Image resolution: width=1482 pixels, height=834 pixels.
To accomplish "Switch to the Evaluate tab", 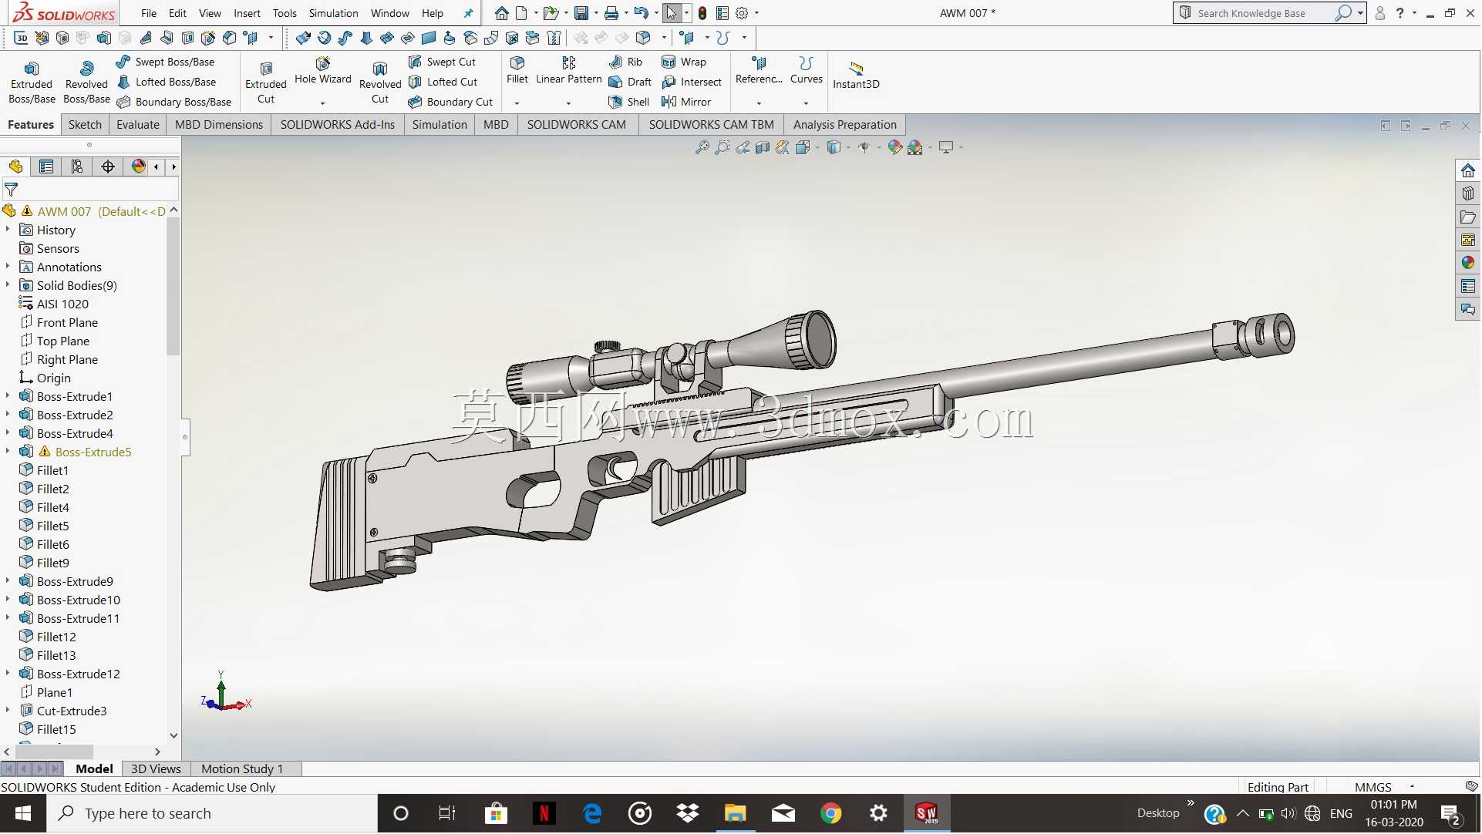I will pyautogui.click(x=138, y=125).
